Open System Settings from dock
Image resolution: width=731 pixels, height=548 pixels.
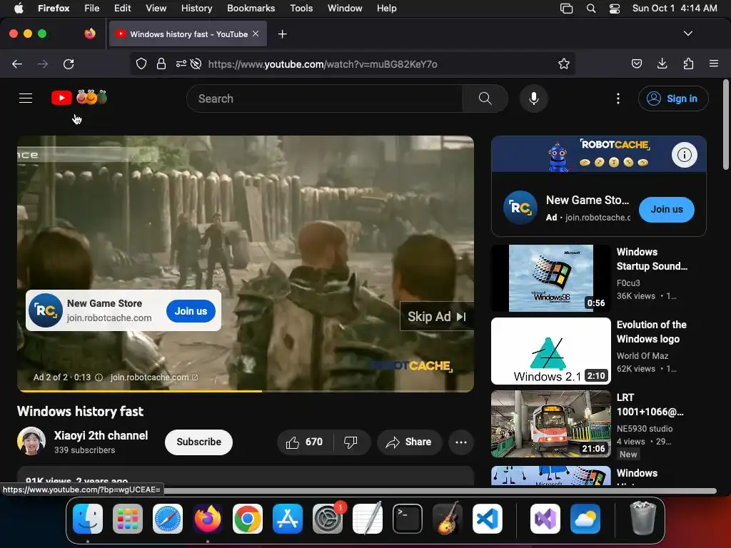click(x=328, y=519)
